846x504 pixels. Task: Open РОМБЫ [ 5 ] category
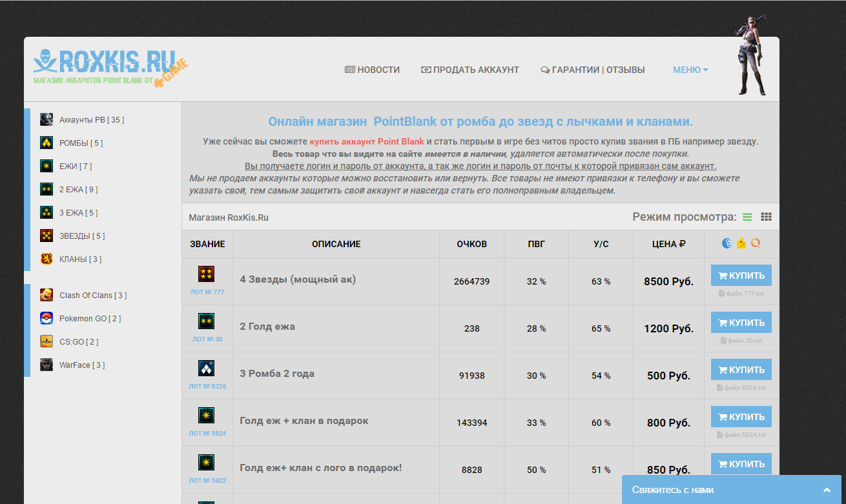tap(81, 143)
